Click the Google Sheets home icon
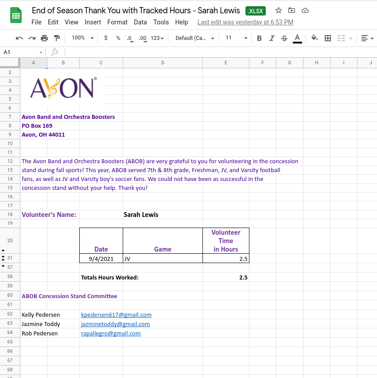 point(16,15)
